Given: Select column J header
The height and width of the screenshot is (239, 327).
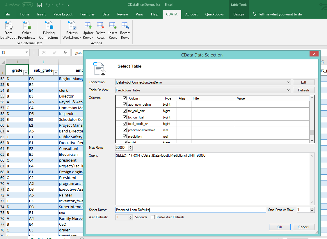Looking at the screenshot, I should (43, 62).
